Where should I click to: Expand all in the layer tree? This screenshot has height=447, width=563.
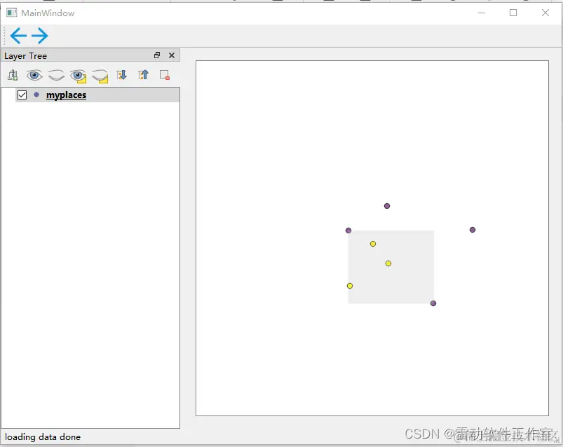(x=122, y=75)
